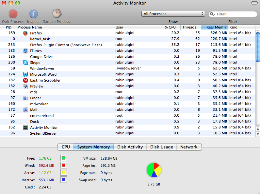Click the memory usage pie chart
Image resolution: width=260 pixels, height=194 pixels.
[x=154, y=170]
